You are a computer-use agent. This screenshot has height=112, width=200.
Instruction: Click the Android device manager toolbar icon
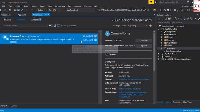[x=161, y=10]
